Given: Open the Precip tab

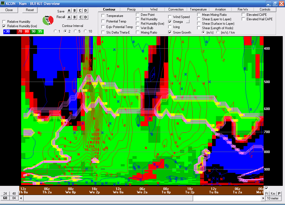Looking at the screenshot, I should [x=131, y=9].
